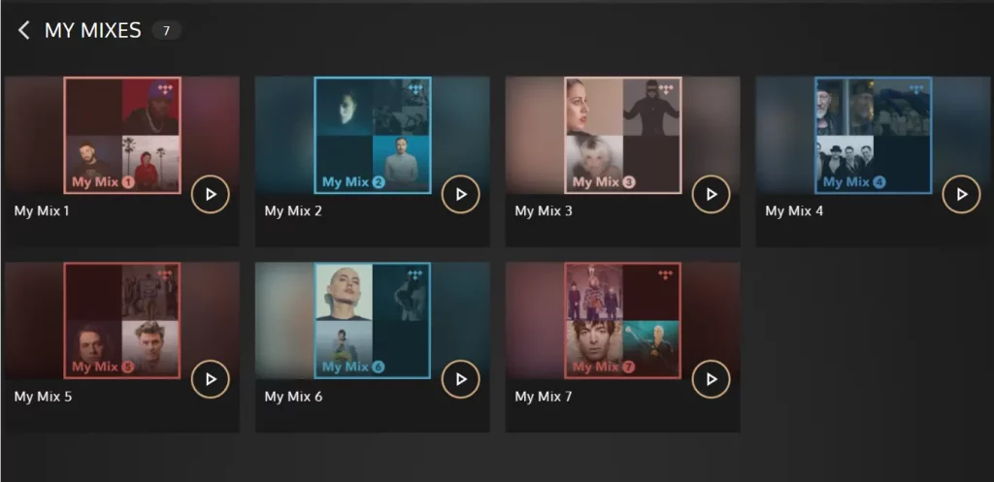Open the My Mix 1 cover artwork

[x=122, y=136]
